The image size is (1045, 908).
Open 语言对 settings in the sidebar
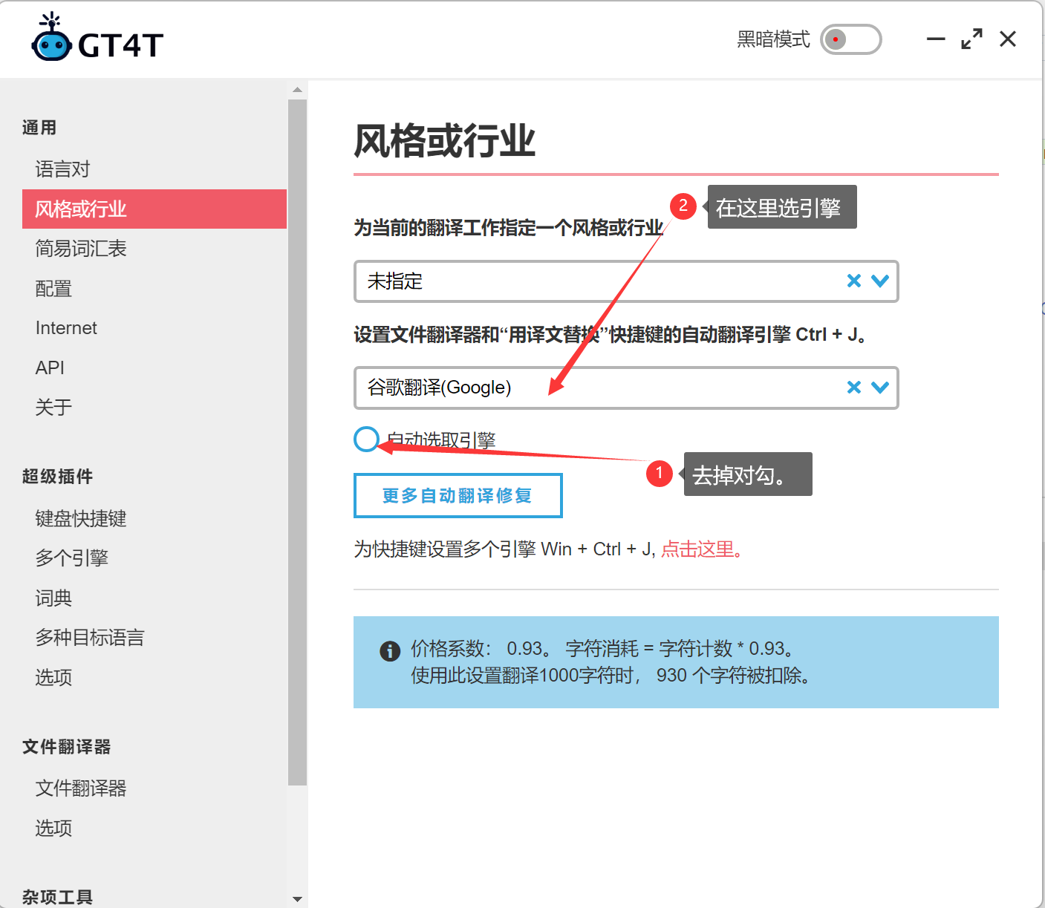pyautogui.click(x=62, y=169)
